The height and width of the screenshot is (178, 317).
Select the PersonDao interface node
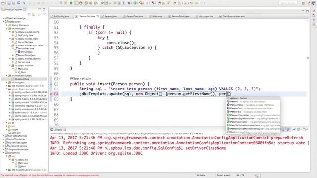(x=26, y=52)
